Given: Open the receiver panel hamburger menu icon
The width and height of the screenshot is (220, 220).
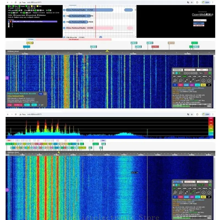Looking at the screenshot, I should (174, 73).
